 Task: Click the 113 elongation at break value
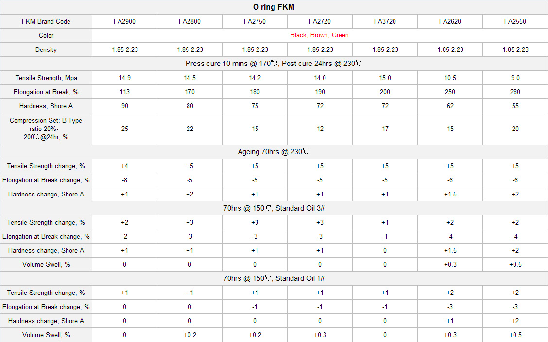[x=124, y=92]
